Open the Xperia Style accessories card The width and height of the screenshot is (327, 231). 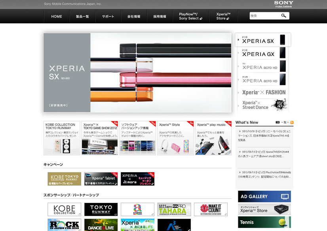(x=175, y=138)
